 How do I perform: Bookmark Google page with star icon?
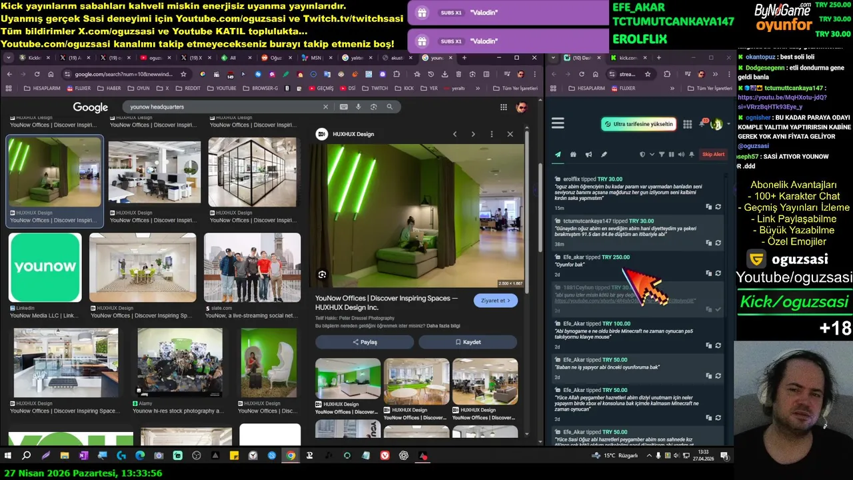[184, 74]
